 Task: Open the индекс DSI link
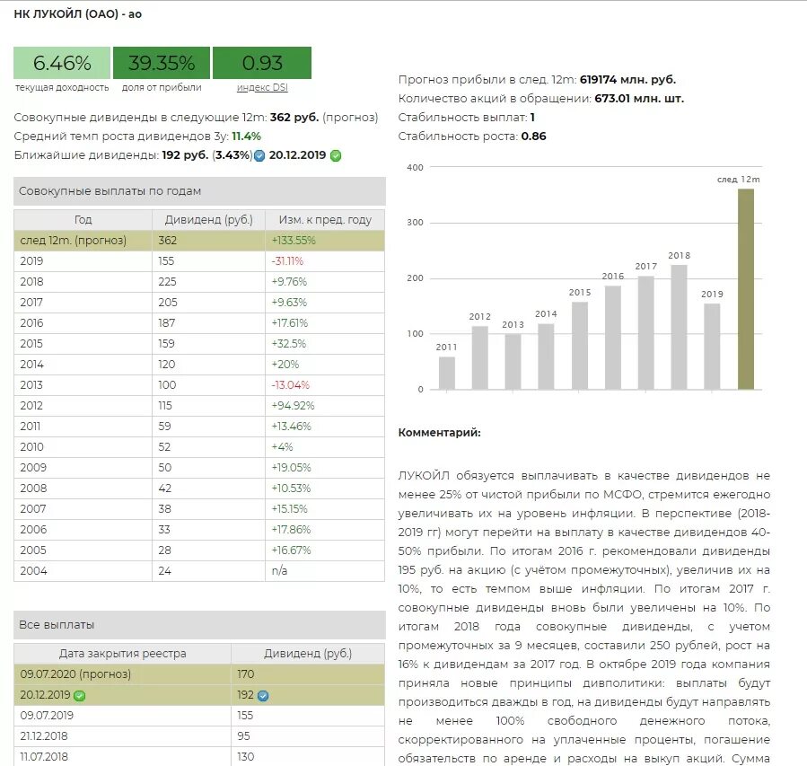tap(262, 87)
